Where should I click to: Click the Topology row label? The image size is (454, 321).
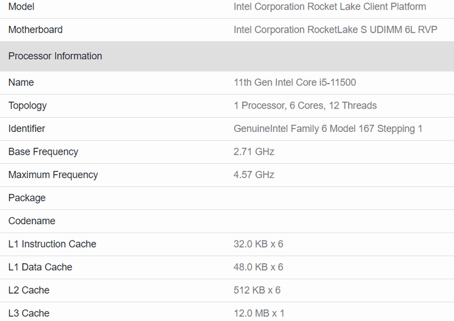(x=28, y=106)
